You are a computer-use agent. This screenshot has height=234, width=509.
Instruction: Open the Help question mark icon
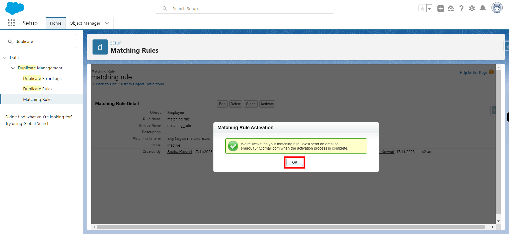461,8
